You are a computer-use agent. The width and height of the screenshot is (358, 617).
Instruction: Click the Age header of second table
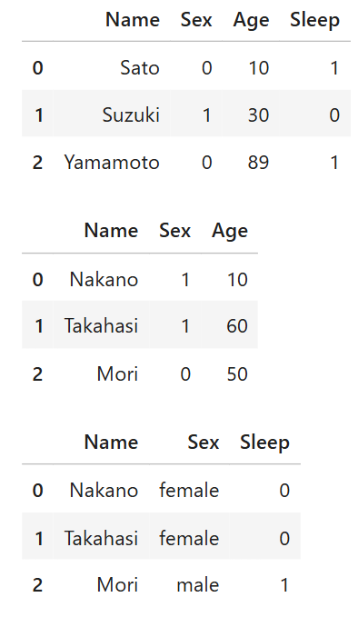coord(230,231)
